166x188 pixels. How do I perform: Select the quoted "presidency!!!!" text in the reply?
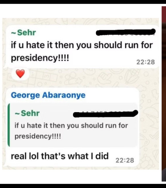click(38, 136)
